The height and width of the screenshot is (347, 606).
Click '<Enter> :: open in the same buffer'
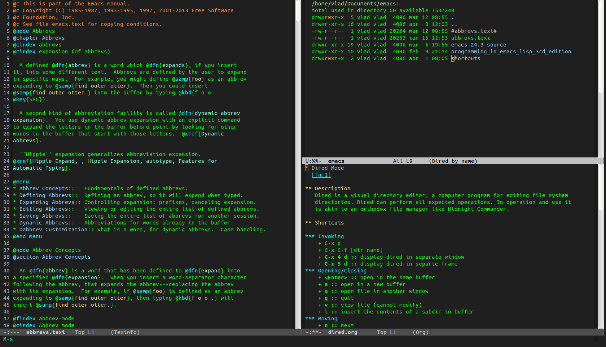(377, 277)
